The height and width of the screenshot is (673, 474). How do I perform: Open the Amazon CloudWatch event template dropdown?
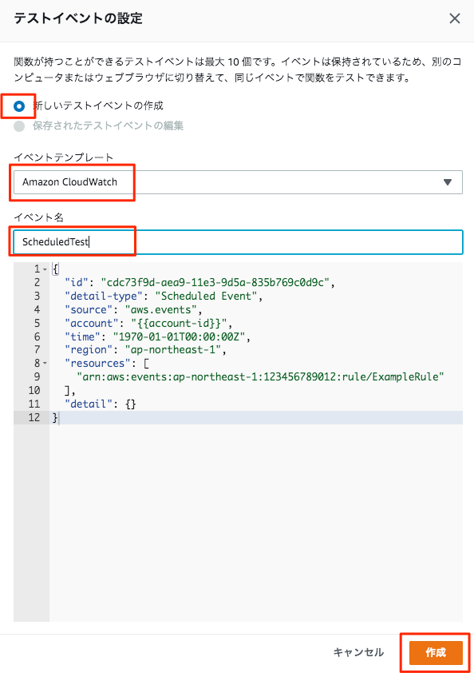[x=238, y=182]
